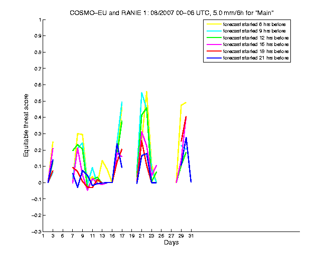Click the y-axis tick label 1

click(x=39, y=20)
